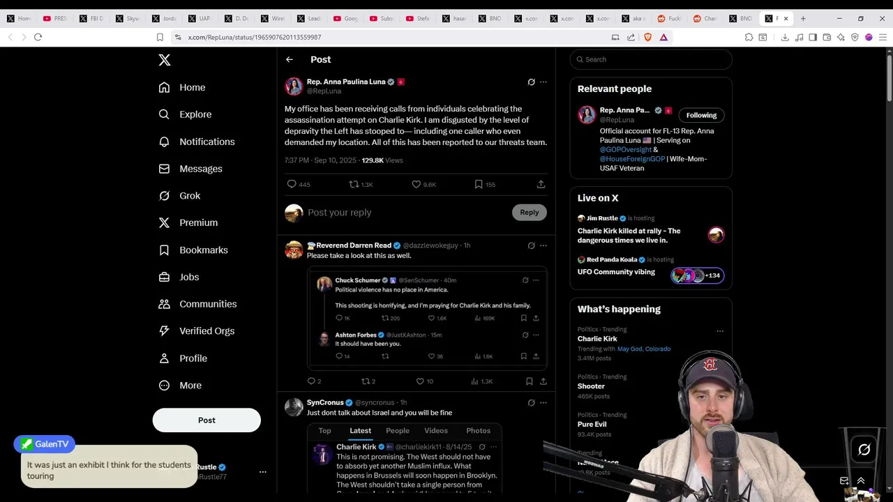
Task: Like the main post with 9.6K likes
Action: tap(423, 184)
